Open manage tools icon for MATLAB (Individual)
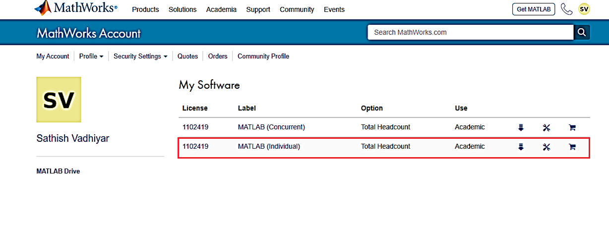The width and height of the screenshot is (609, 228). pos(547,147)
